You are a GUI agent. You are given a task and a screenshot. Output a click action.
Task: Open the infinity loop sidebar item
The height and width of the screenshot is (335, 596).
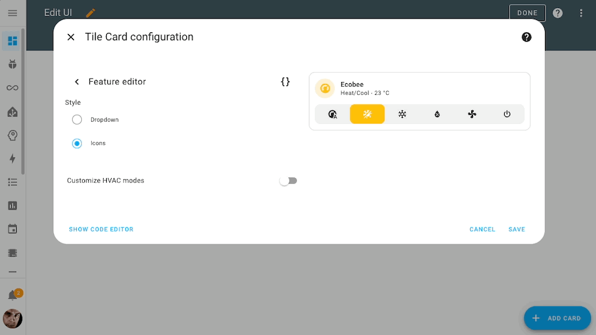pyautogui.click(x=12, y=87)
